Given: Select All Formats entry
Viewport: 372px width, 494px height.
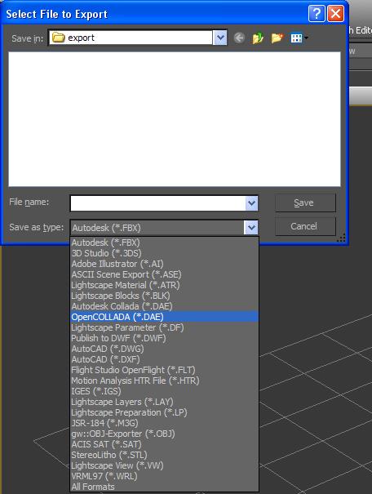Looking at the screenshot, I should point(164,487).
